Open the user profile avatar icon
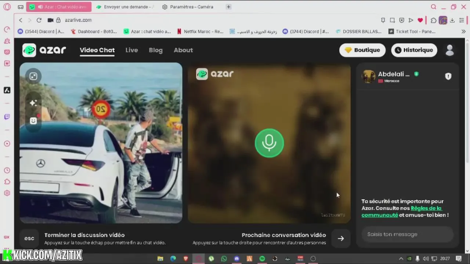The width and height of the screenshot is (470, 264). [450, 50]
